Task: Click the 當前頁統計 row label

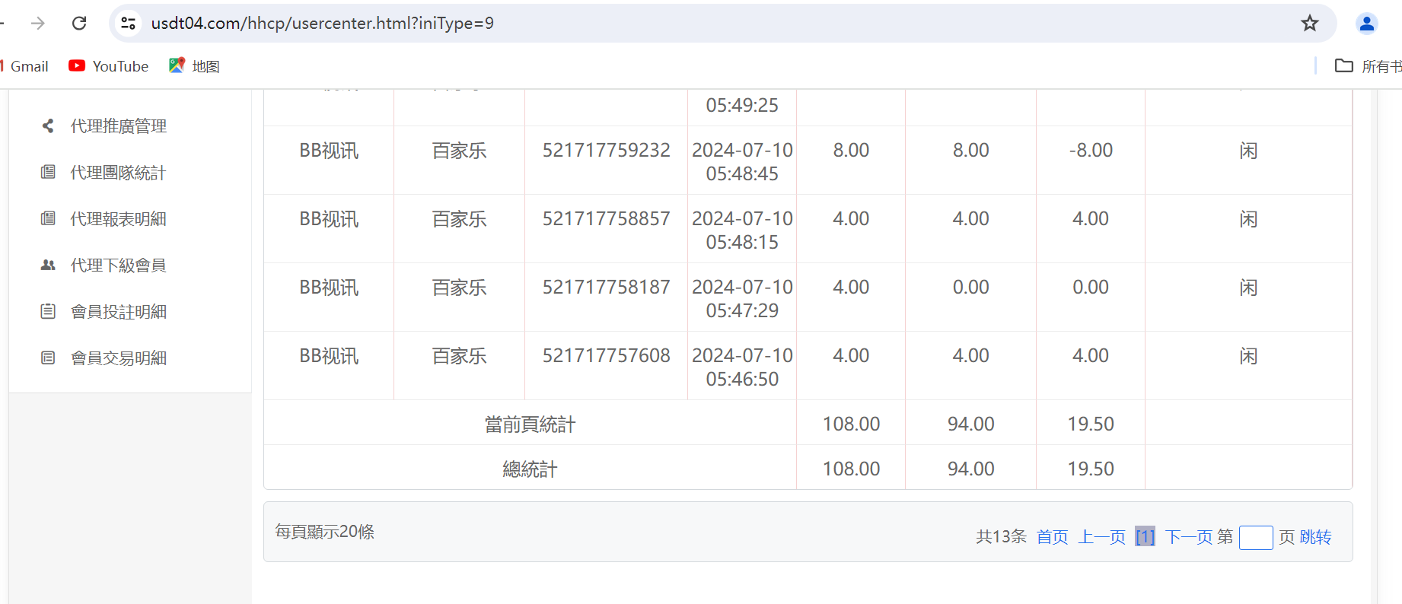Action: (531, 424)
